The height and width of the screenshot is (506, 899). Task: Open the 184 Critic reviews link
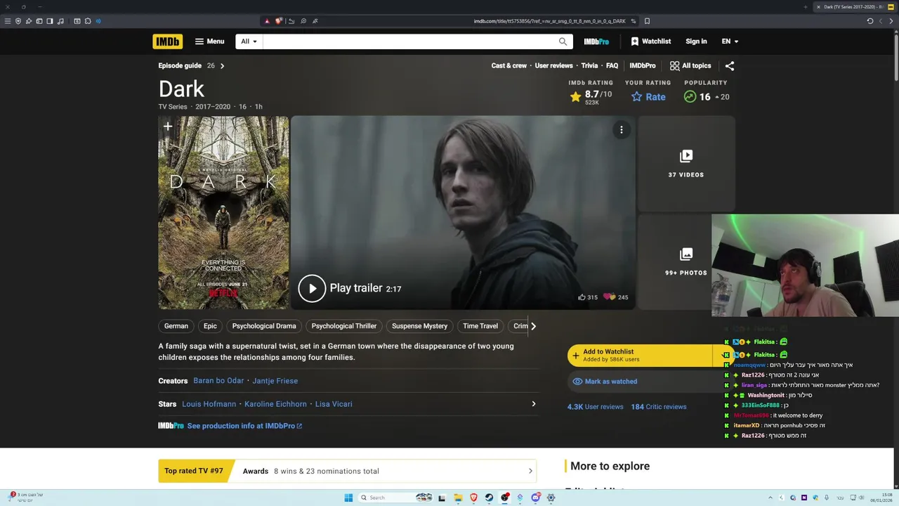(x=659, y=407)
